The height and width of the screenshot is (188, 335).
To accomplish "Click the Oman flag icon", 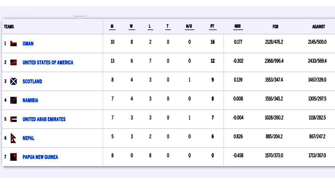I will (14, 43).
